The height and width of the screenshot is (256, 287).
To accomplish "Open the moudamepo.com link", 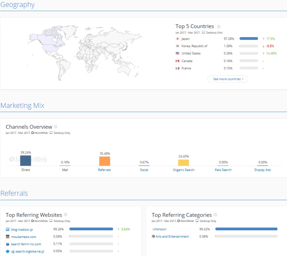I will [x=23, y=237].
